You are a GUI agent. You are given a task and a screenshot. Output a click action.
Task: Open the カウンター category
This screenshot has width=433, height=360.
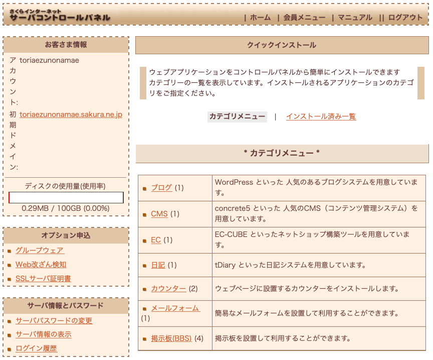coord(168,289)
